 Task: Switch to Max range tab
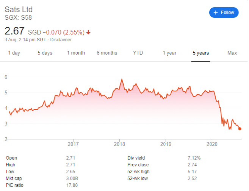232,53
